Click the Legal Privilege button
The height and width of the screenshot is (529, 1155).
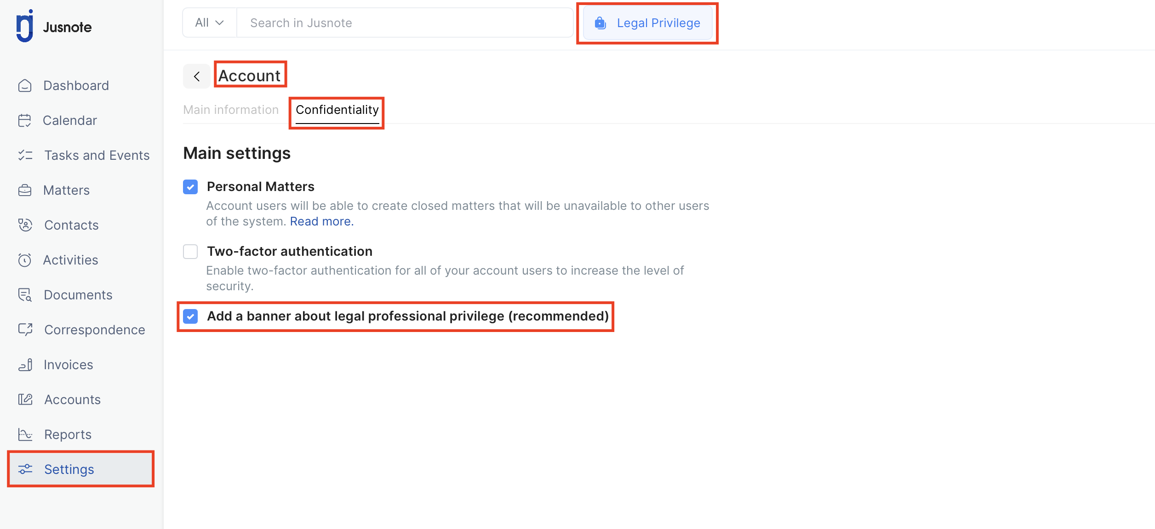(647, 23)
